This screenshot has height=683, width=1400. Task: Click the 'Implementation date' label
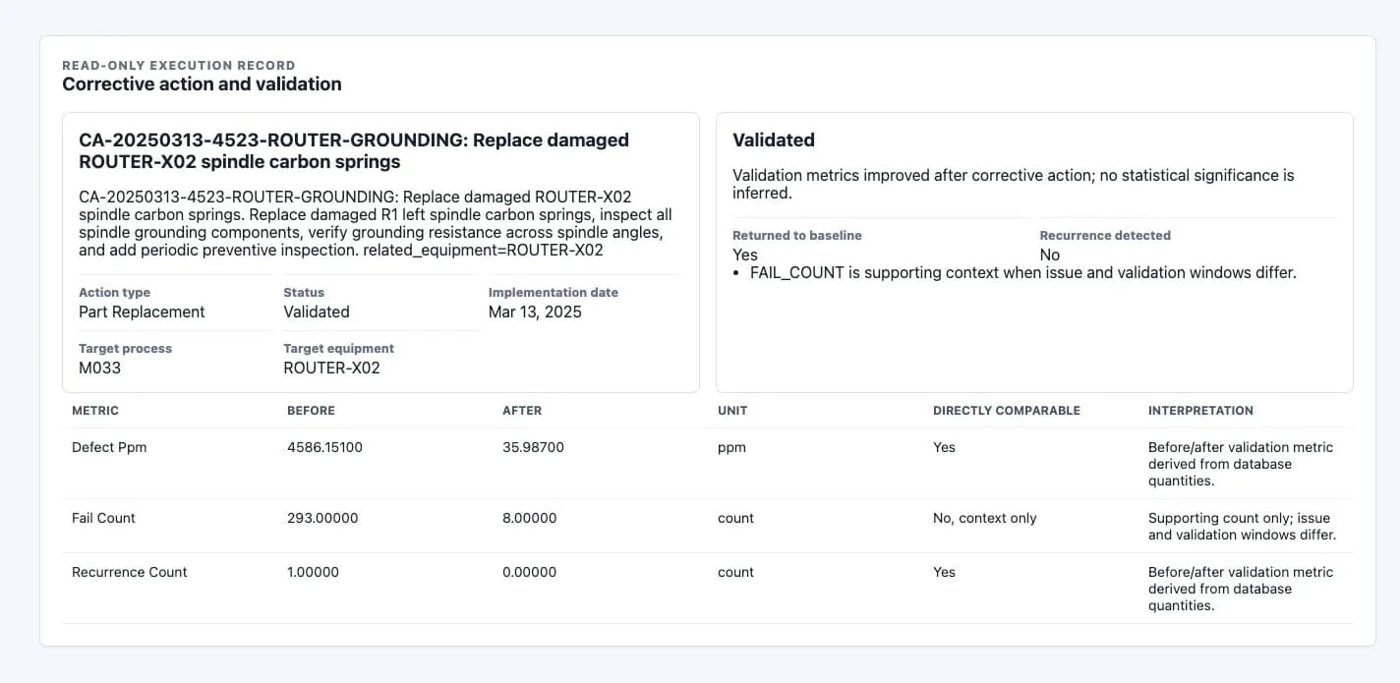click(x=554, y=293)
